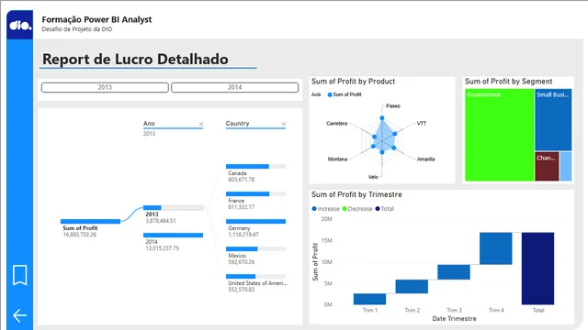Click the Velo axis label
The width and height of the screenshot is (588, 330).
point(373,177)
